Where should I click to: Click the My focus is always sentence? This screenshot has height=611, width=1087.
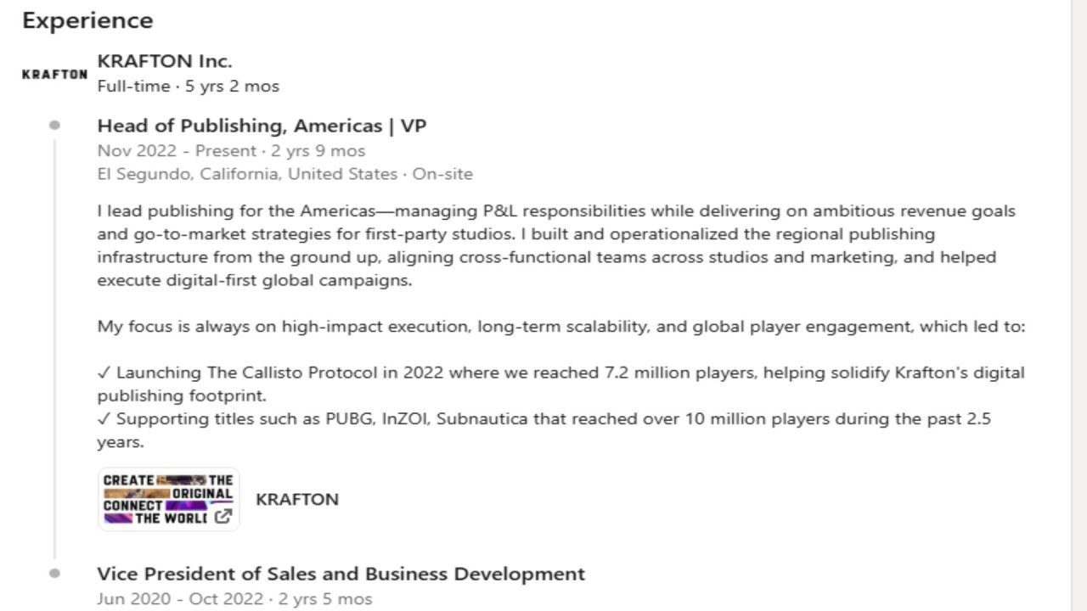[561, 326]
